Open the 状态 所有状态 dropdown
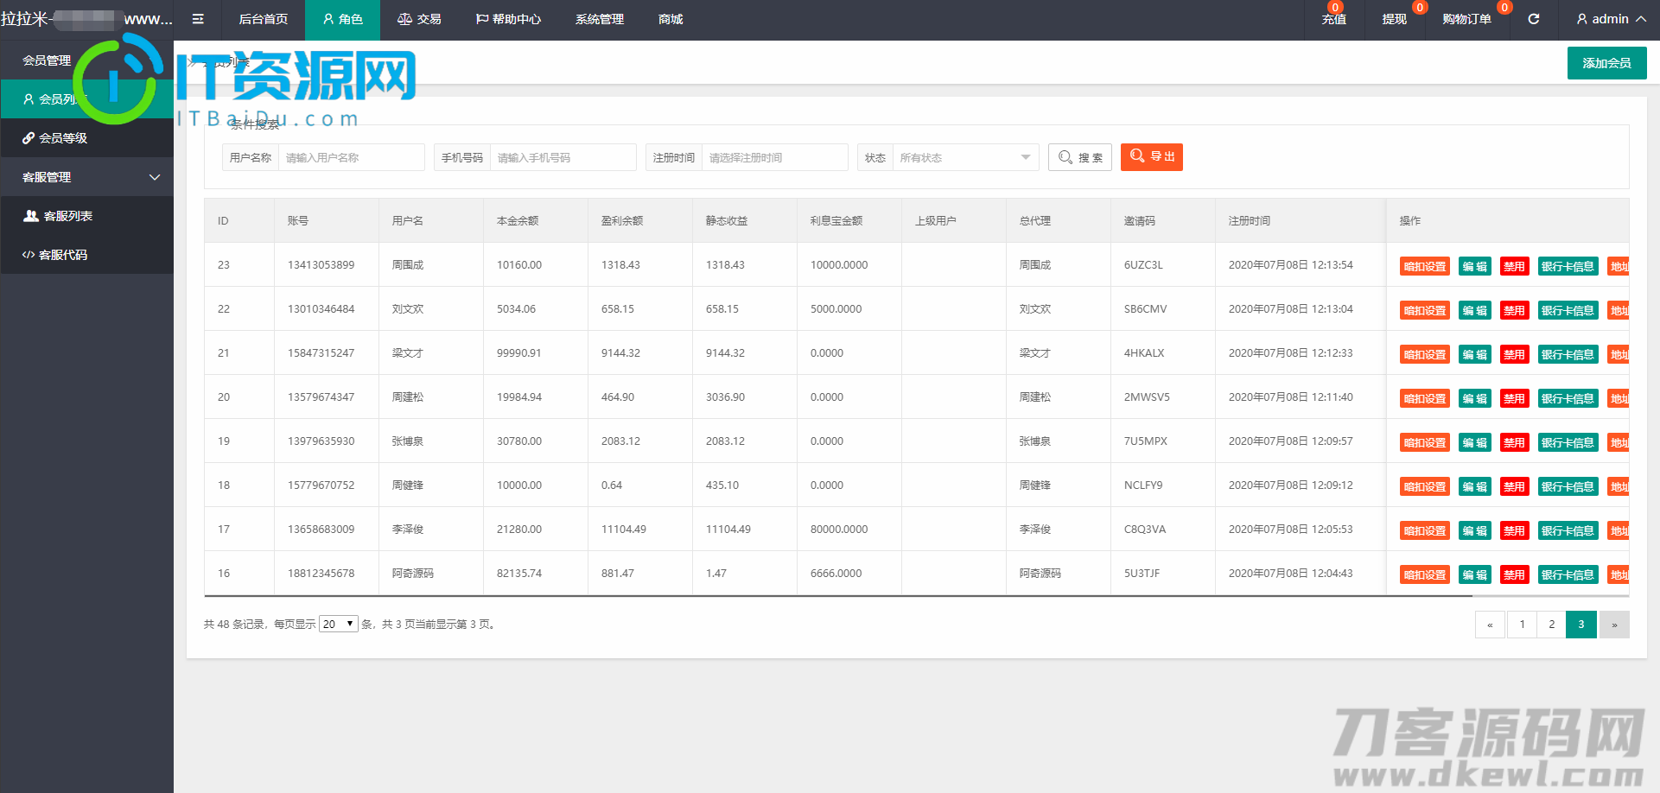 coord(965,157)
